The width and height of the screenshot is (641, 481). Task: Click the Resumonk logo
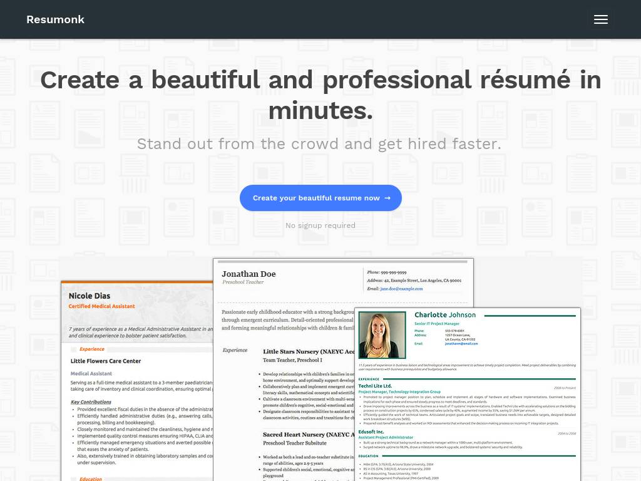55,19
